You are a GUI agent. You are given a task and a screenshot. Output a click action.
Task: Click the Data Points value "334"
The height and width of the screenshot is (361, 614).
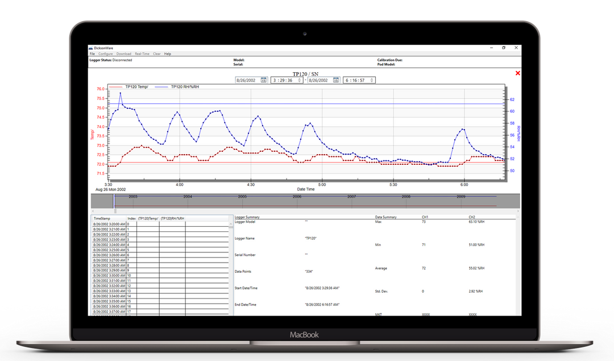[x=309, y=271]
